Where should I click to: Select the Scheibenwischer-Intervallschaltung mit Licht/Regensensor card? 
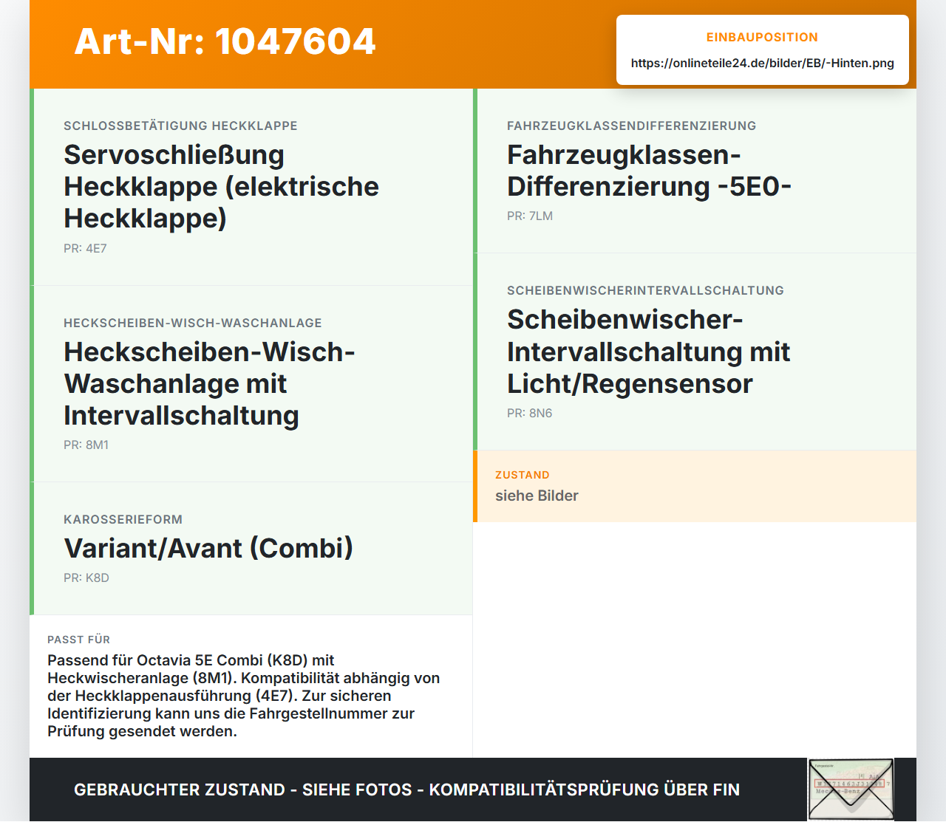point(695,352)
